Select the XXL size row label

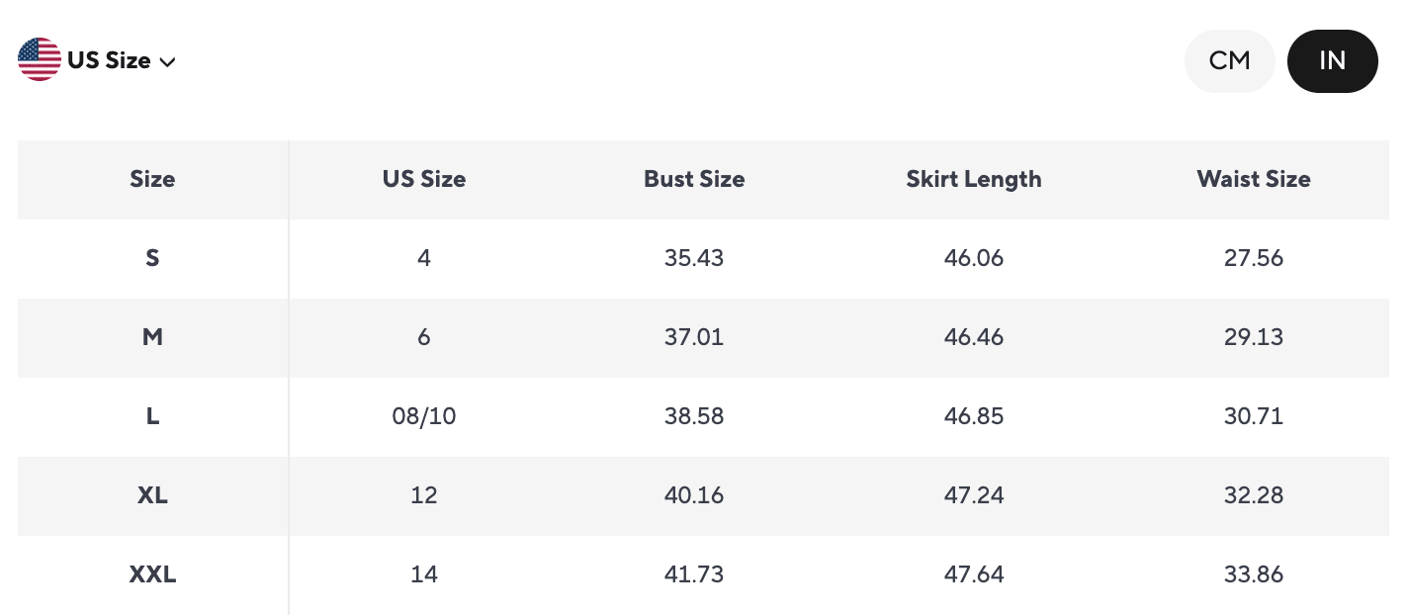pyautogui.click(x=152, y=574)
